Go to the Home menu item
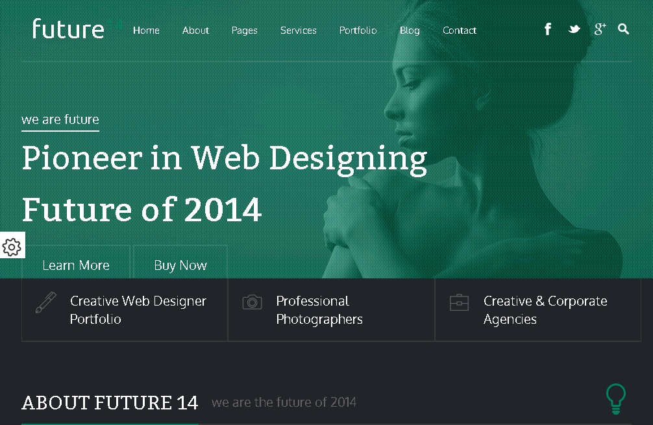 tap(146, 30)
